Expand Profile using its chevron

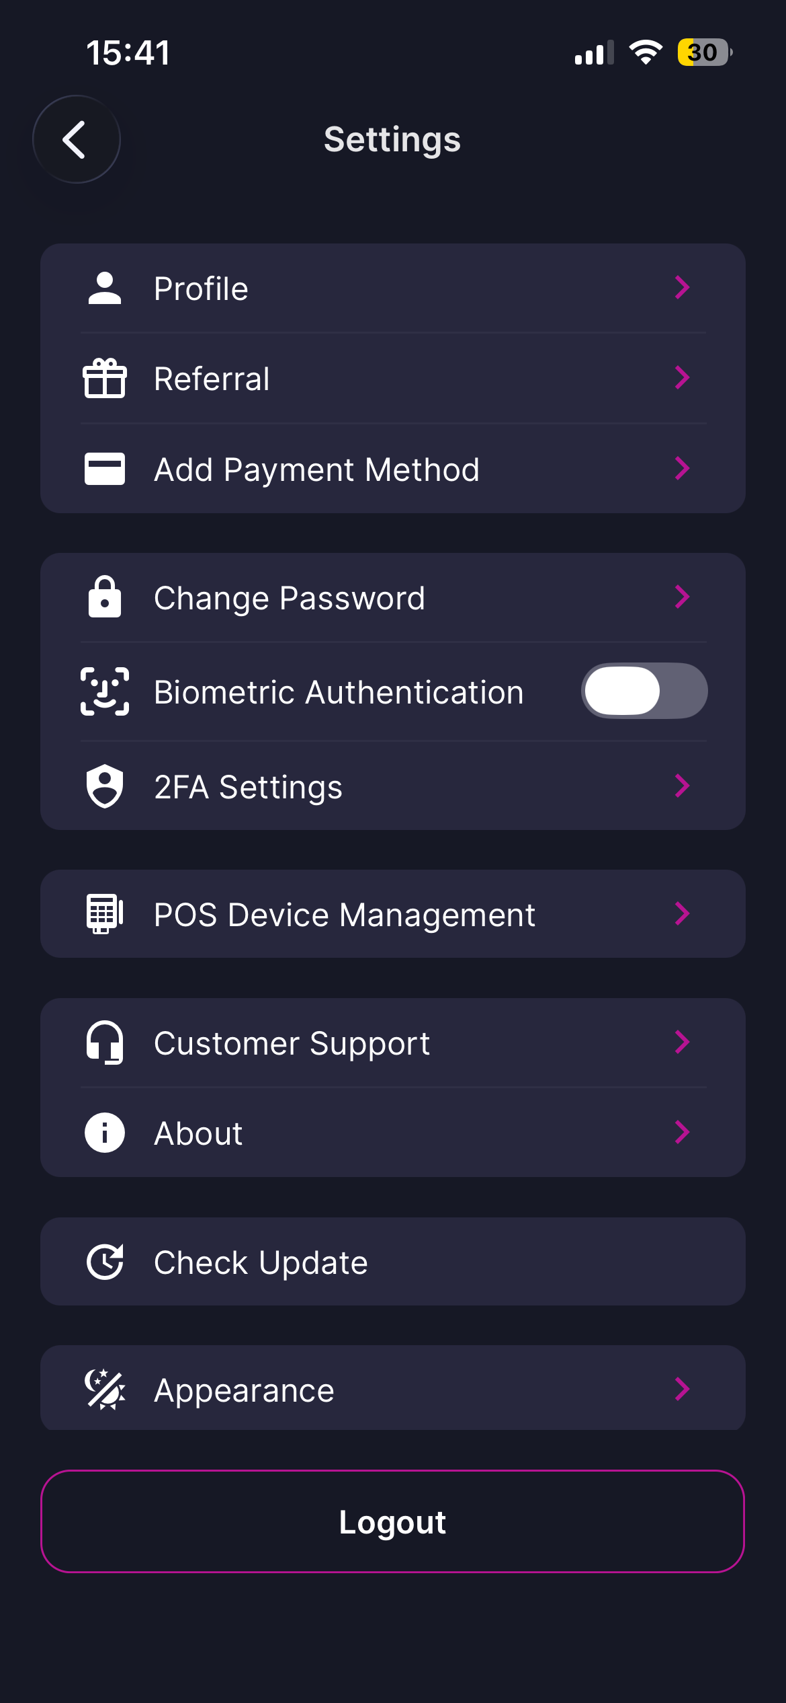click(682, 288)
